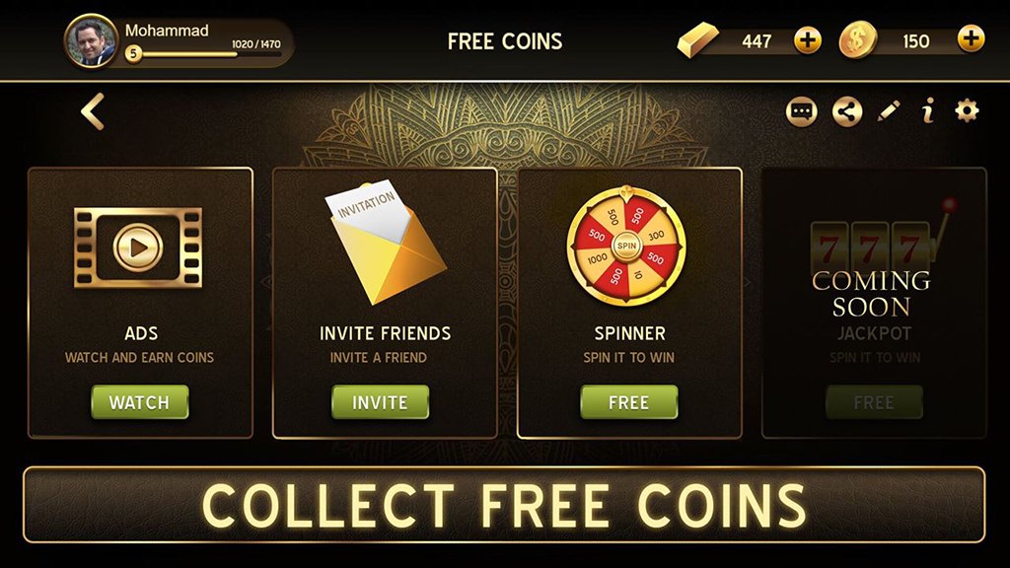The image size is (1010, 568).
Task: Open the chat bubble icon
Action: pos(801,112)
